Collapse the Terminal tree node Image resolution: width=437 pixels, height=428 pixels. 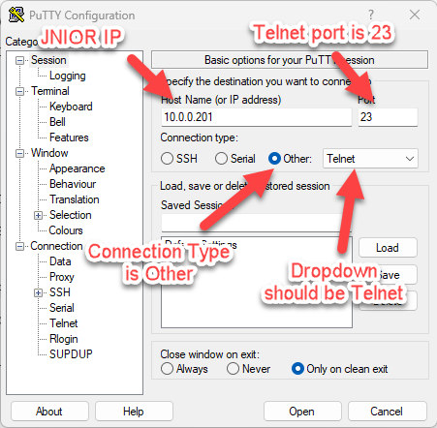tap(19, 91)
